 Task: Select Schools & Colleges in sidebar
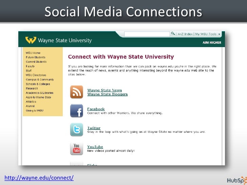(x=38, y=84)
